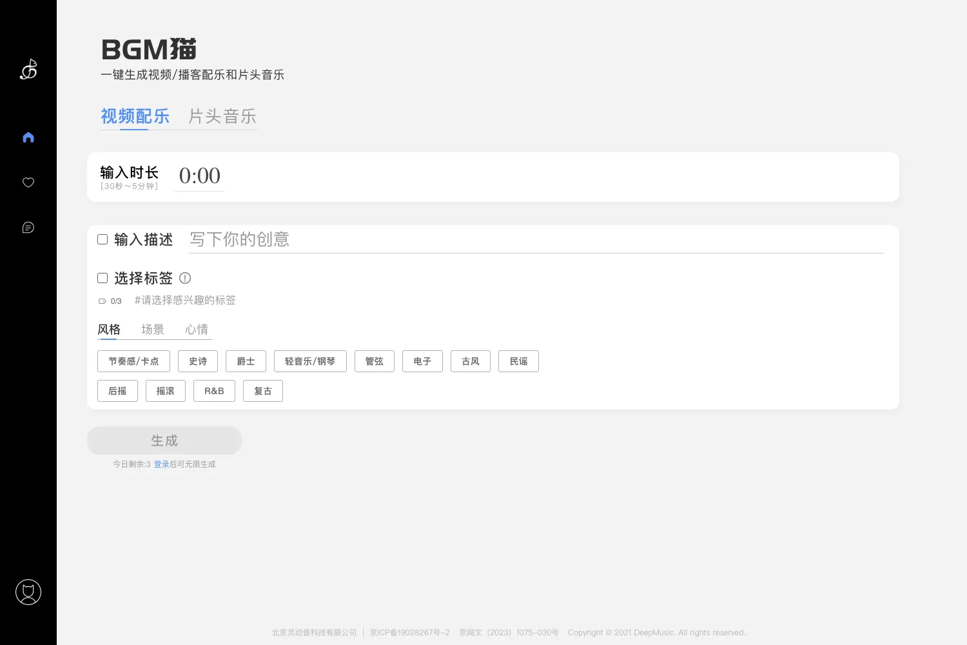Select the 摇滚 style tag

166,391
